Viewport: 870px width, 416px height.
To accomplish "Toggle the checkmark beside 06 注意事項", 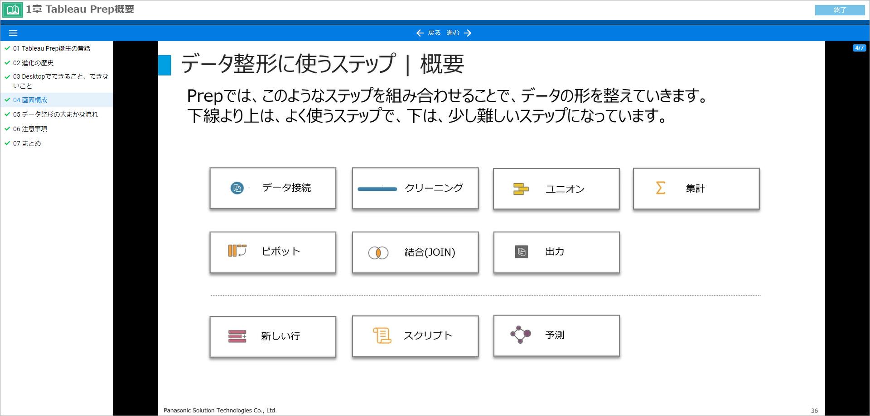I will [x=7, y=128].
